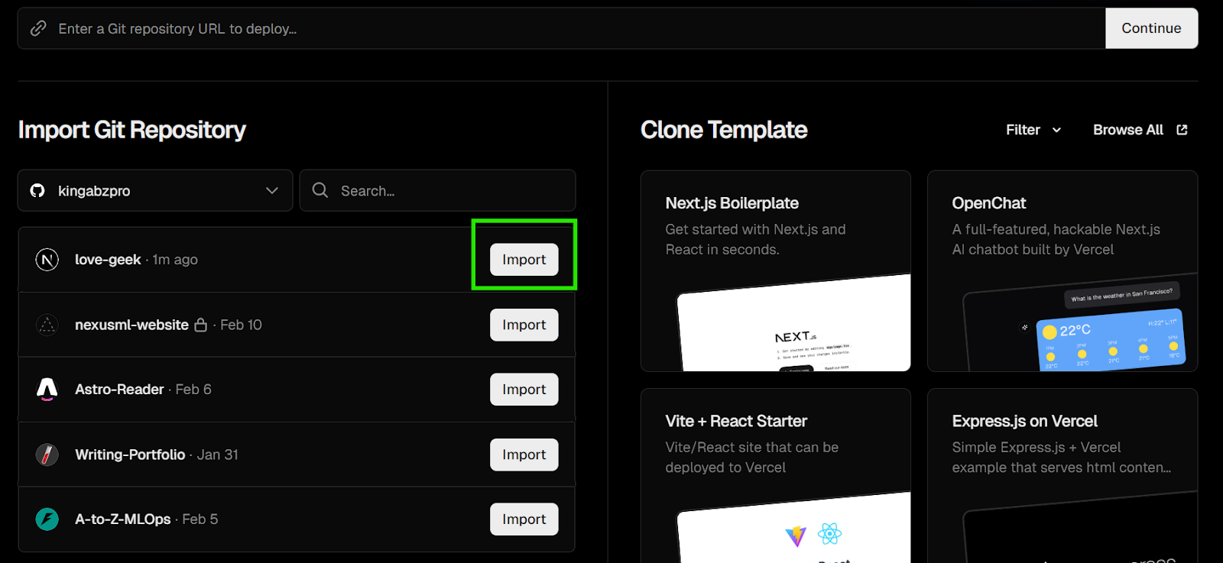Click the love-geek repository name
1223x563 pixels.
108,260
